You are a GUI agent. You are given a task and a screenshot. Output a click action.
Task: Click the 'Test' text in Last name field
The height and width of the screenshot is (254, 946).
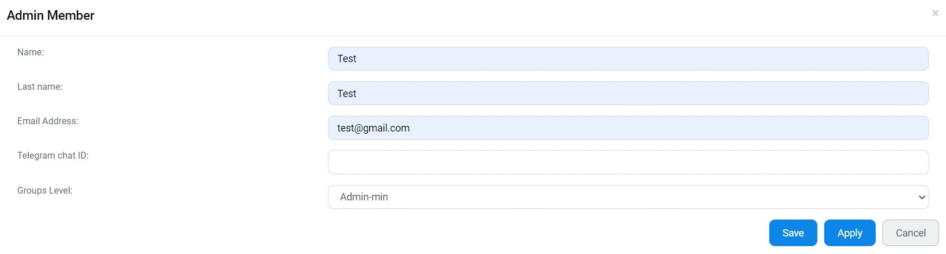pyautogui.click(x=347, y=94)
